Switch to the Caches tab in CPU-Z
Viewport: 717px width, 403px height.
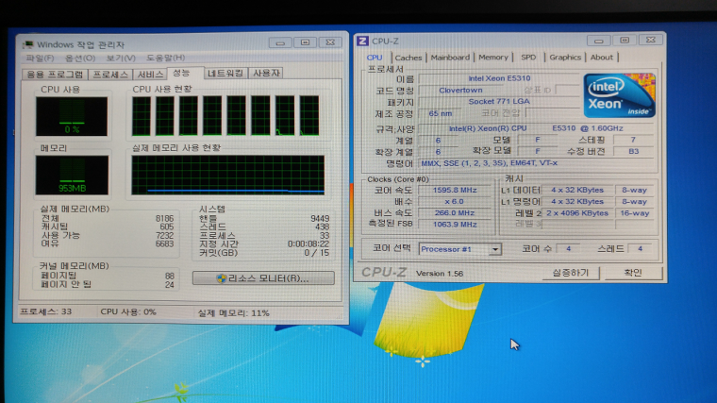pyautogui.click(x=408, y=58)
